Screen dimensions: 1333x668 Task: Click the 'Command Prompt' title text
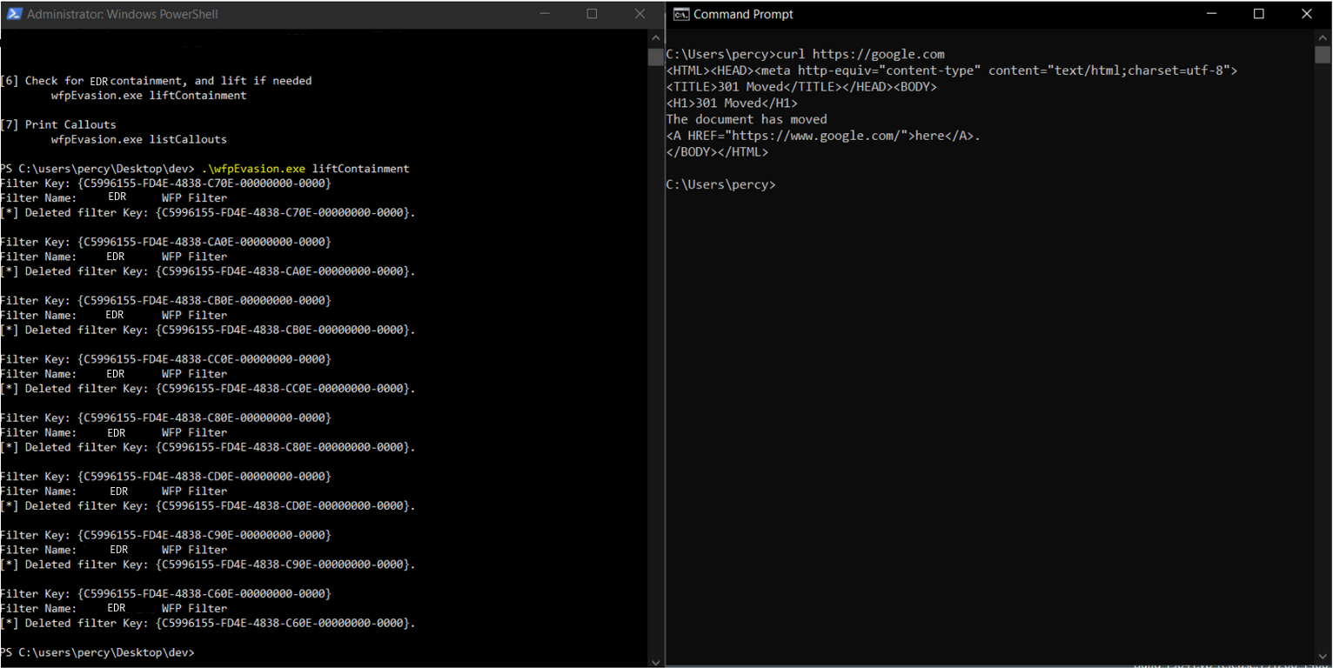[743, 14]
